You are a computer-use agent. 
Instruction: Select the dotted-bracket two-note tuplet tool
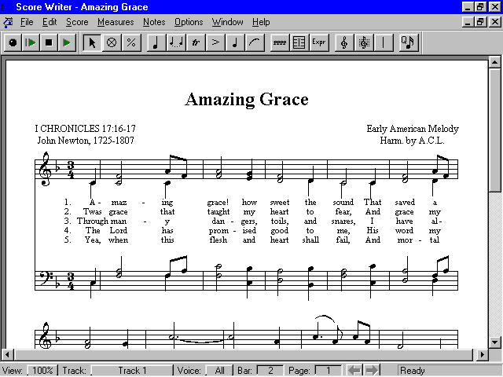tap(176, 42)
